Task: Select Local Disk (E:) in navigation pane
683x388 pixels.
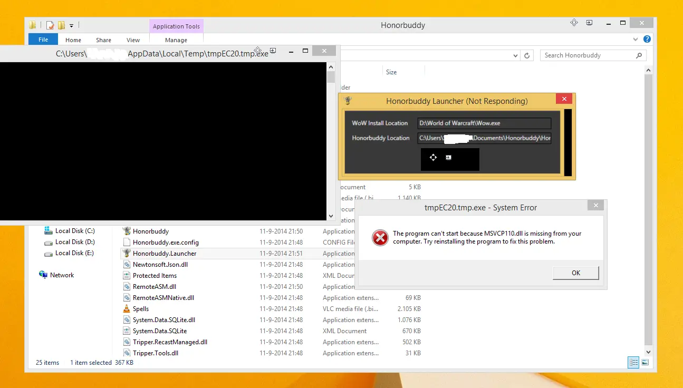Action: [74, 253]
